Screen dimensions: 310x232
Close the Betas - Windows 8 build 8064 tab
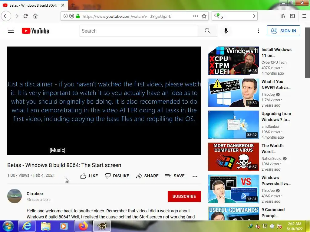(63, 5)
